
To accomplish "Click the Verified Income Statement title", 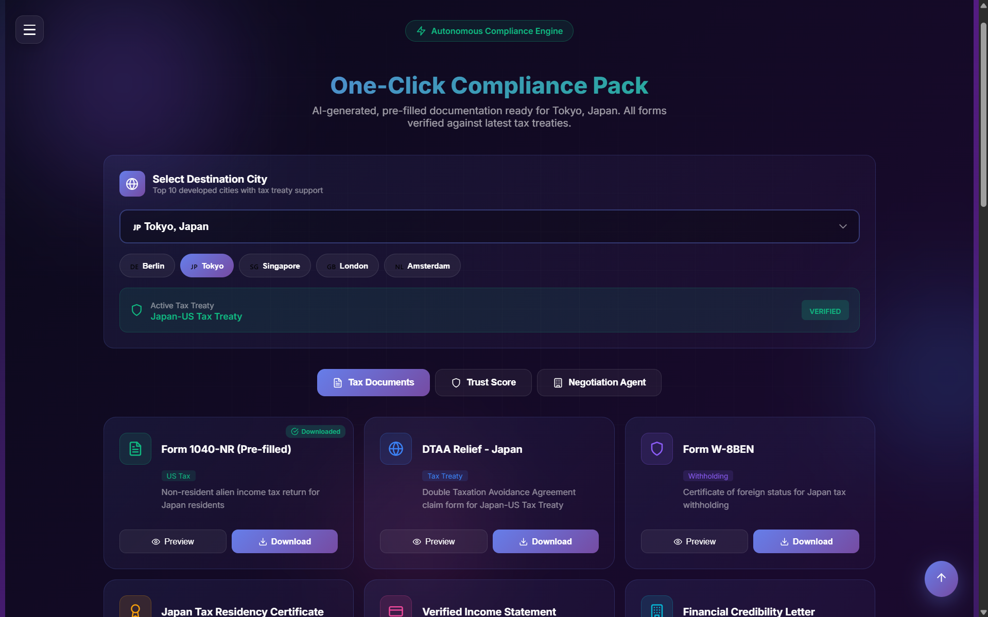I will [489, 611].
